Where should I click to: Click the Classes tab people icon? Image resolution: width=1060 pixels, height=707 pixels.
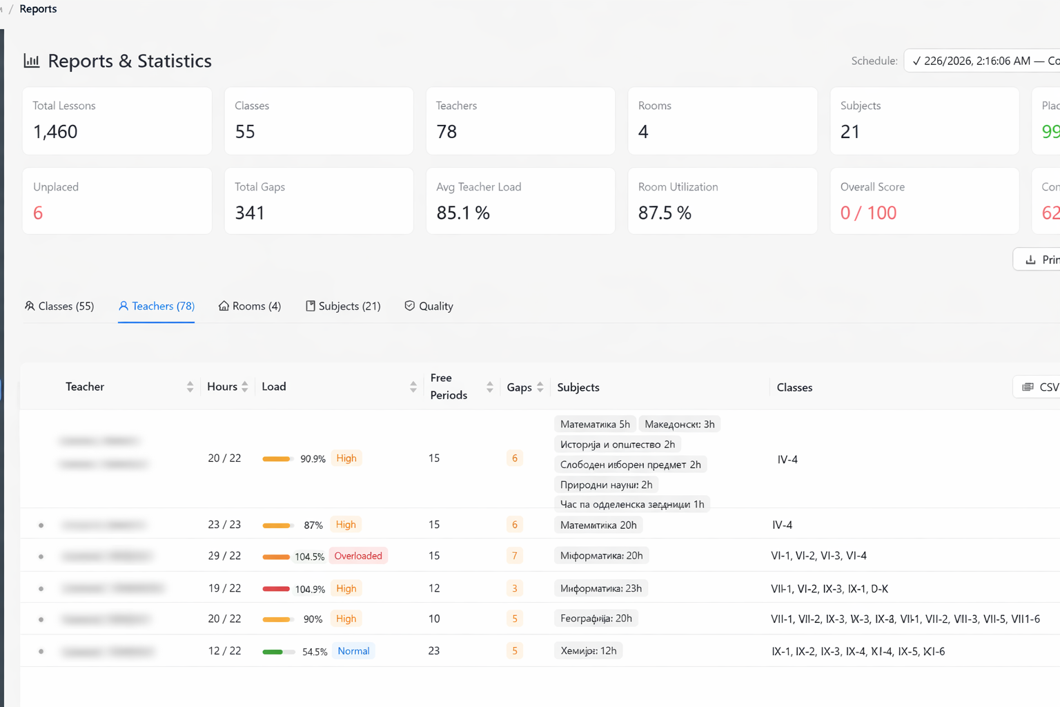[30, 306]
